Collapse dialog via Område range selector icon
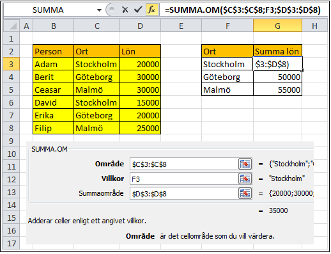 click(x=245, y=164)
